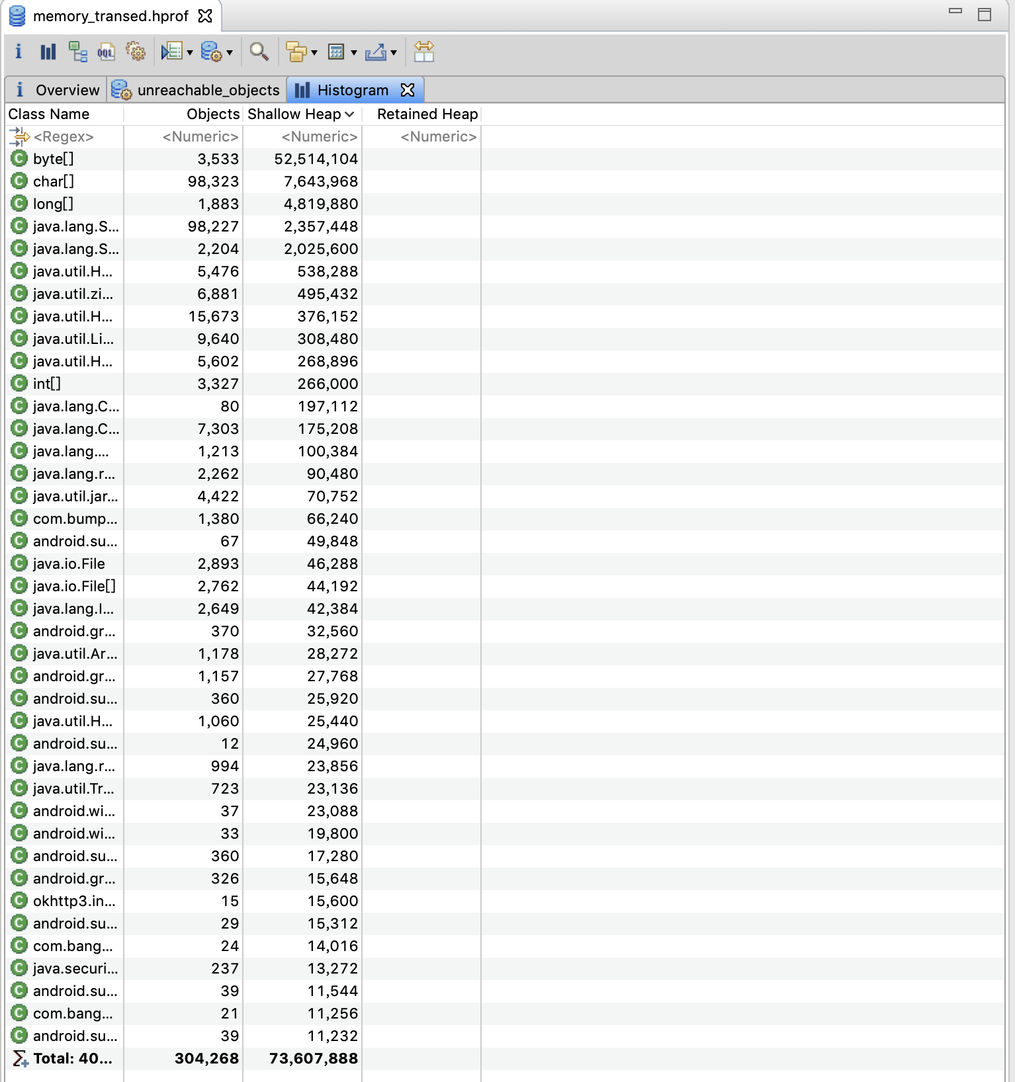This screenshot has width=1015, height=1082.
Task: Expand the group-by dropdown arrow
Action: 314,53
